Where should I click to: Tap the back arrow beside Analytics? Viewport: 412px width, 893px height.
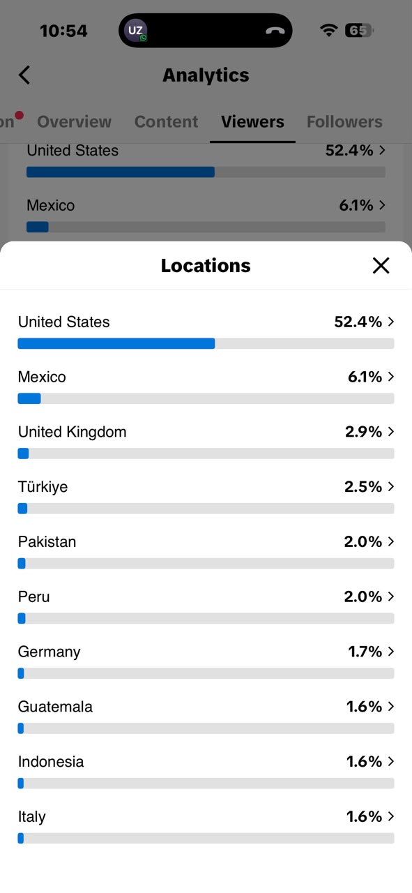tap(24, 75)
